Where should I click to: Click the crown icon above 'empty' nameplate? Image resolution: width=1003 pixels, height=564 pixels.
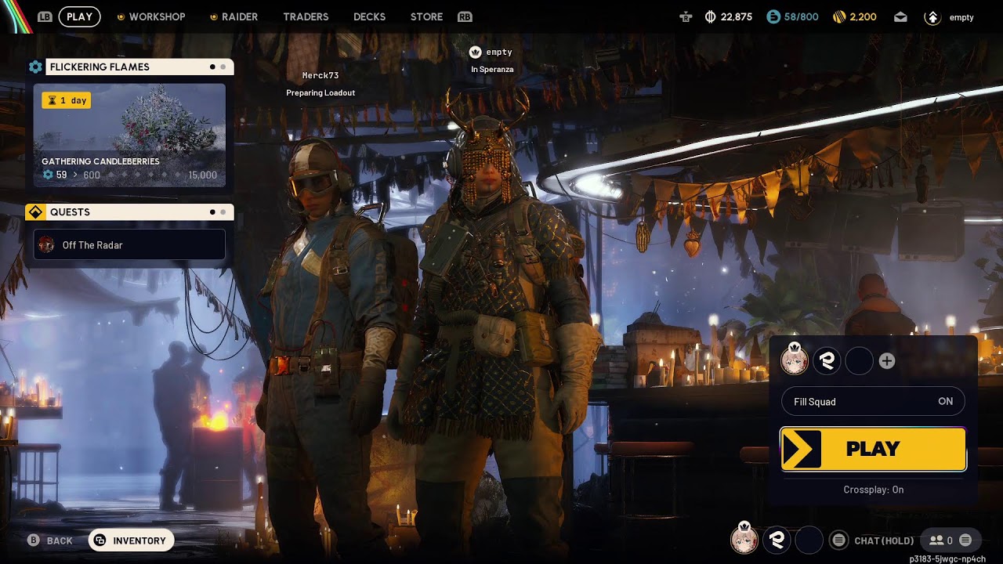[x=475, y=52]
